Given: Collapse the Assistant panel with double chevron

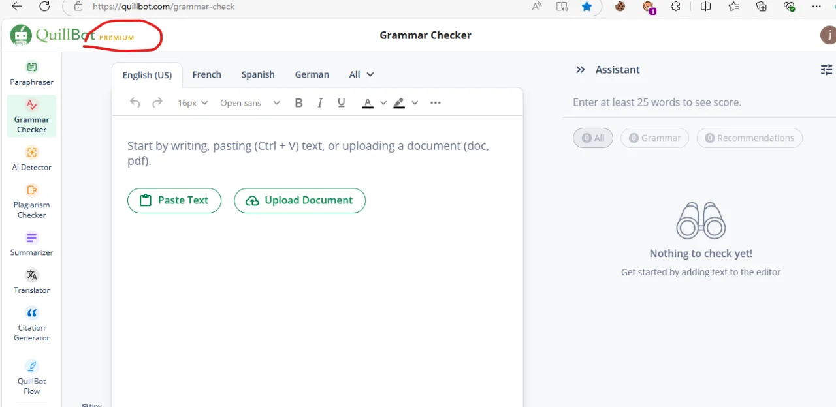Looking at the screenshot, I should tap(580, 70).
